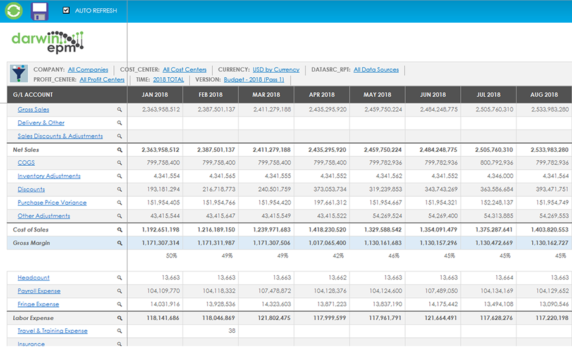Viewport: 572px width, 348px height.
Task: Select Labor Expense MAR value 121,802,475
Action: [x=274, y=318]
